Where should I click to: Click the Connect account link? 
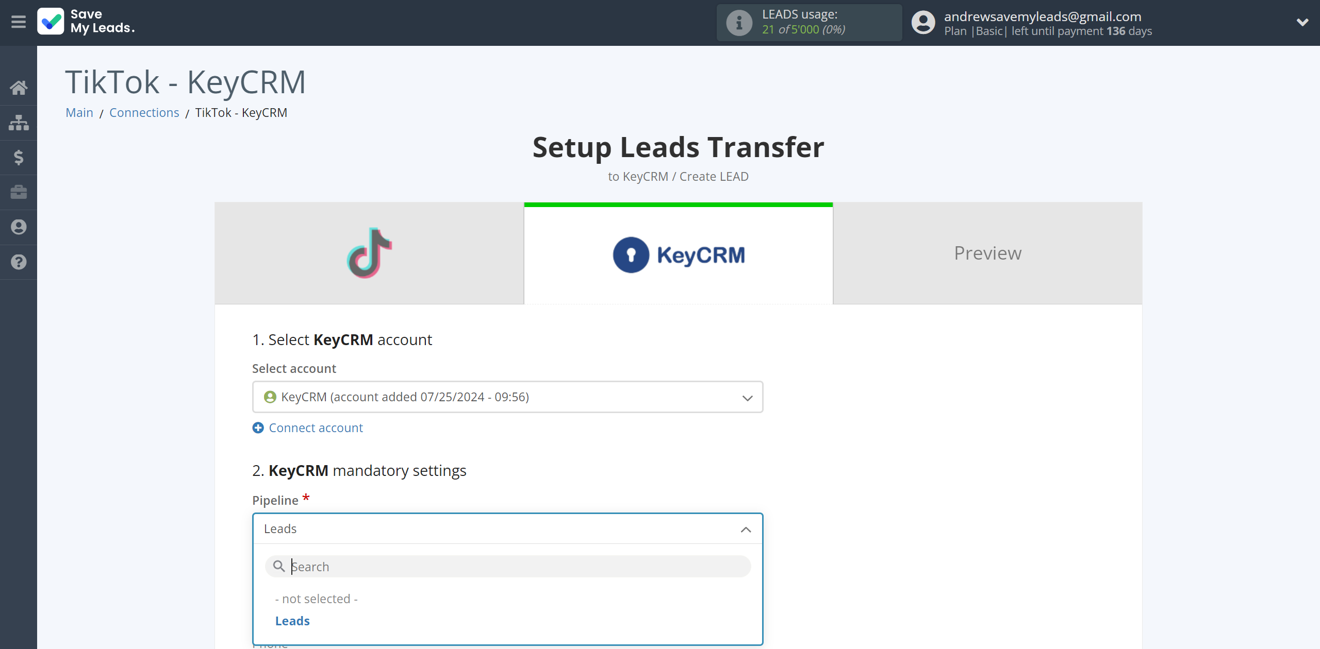pyautogui.click(x=308, y=427)
